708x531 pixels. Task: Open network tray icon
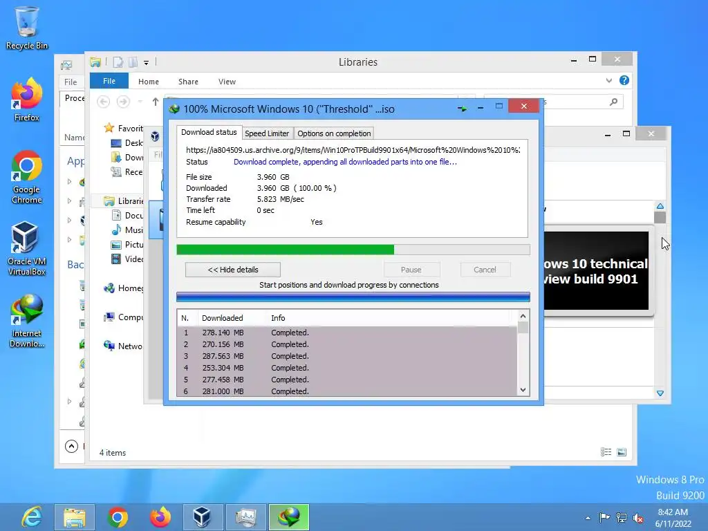622,517
